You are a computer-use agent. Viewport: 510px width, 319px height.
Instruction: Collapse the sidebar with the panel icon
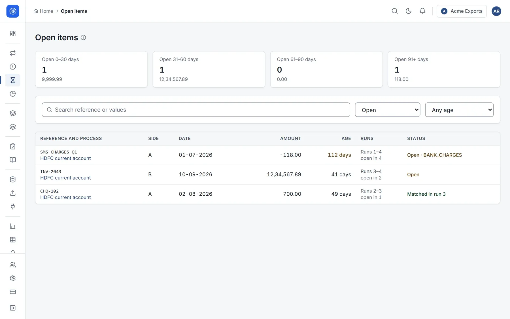(13, 308)
